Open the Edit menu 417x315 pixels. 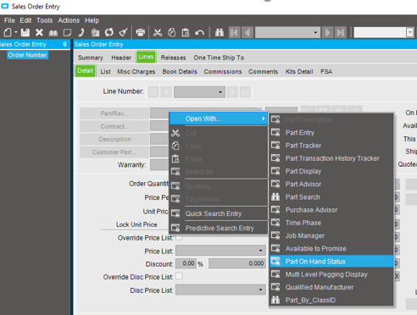pyautogui.click(x=25, y=20)
